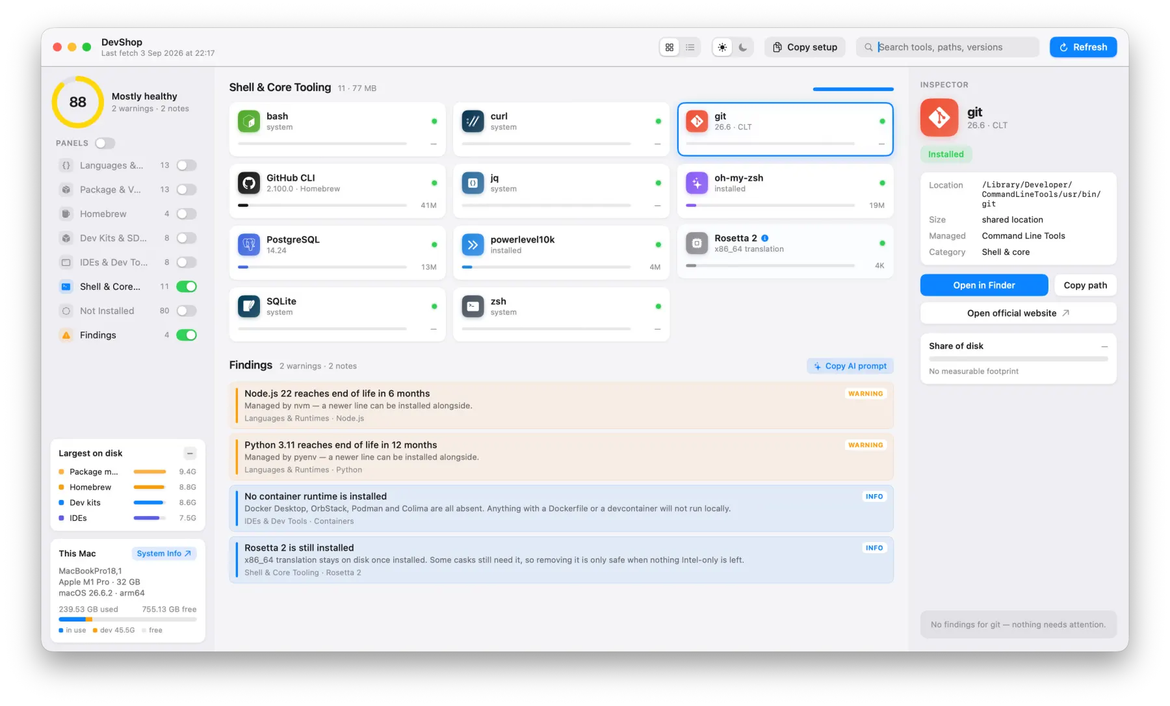This screenshot has width=1170, height=706.
Task: Open the Rosetta 2 still installed finding
Action: (561, 560)
